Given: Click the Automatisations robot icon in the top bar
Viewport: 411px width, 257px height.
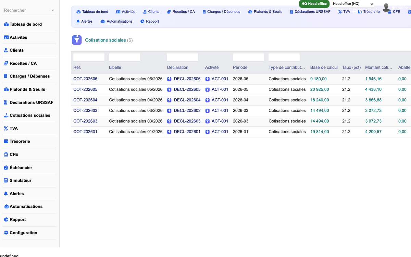Looking at the screenshot, I should coord(103,21).
